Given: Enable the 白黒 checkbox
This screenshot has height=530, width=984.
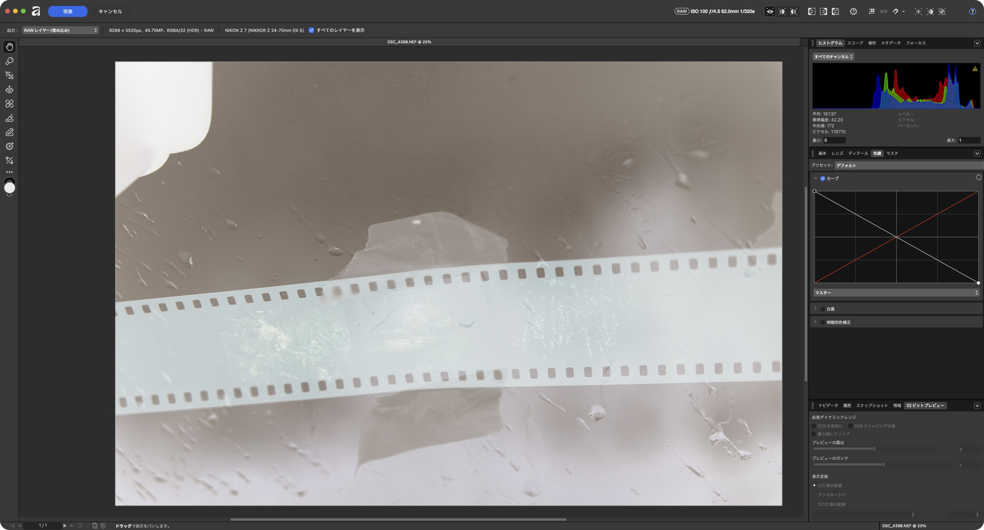Looking at the screenshot, I should [823, 309].
